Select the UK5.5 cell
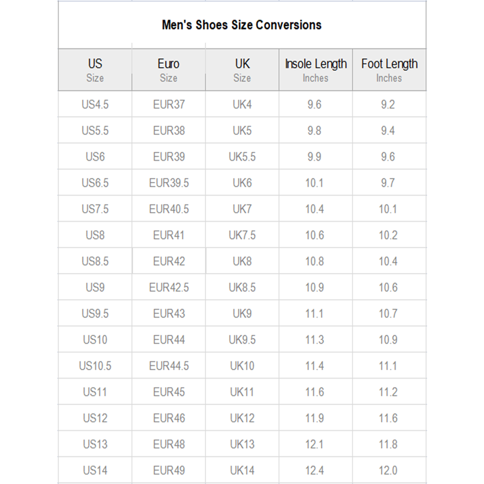 pos(242,156)
